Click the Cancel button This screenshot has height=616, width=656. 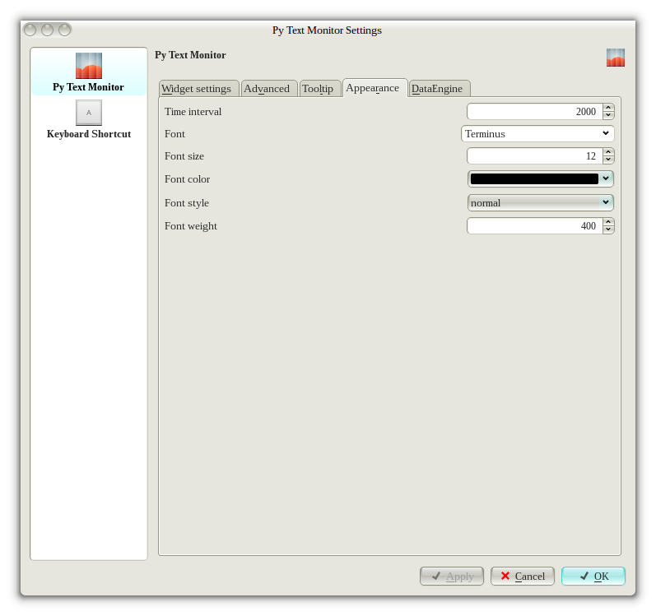coord(522,577)
